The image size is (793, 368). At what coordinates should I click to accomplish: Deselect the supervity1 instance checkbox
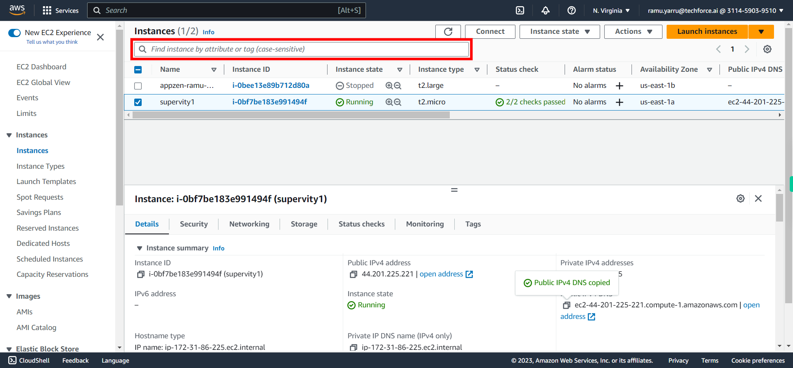[138, 102]
